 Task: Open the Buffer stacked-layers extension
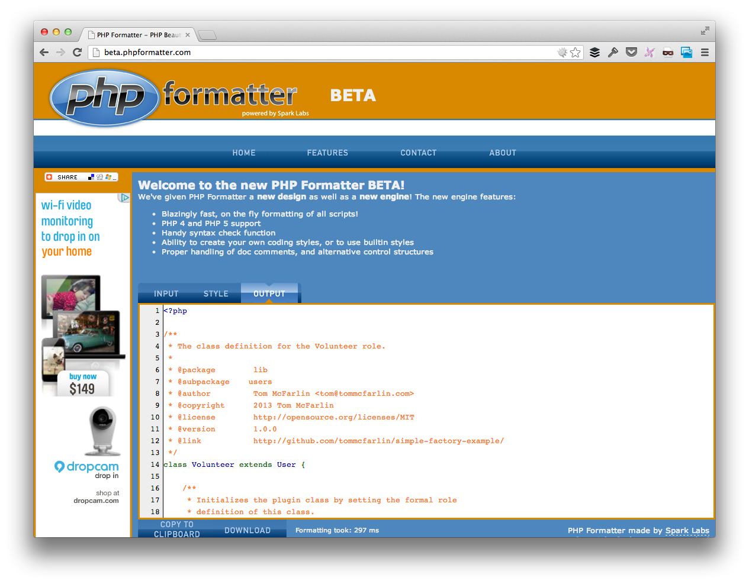point(594,53)
